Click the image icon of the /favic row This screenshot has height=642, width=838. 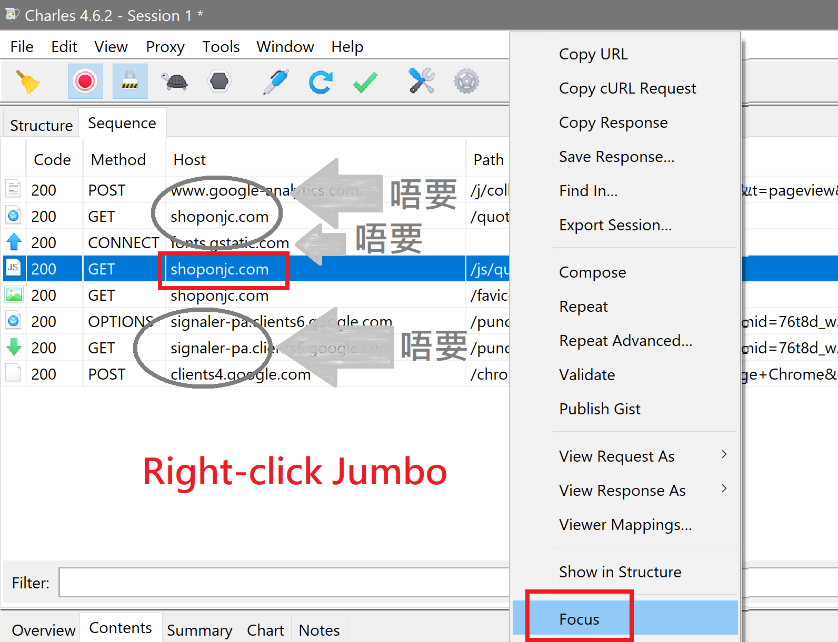point(14,294)
